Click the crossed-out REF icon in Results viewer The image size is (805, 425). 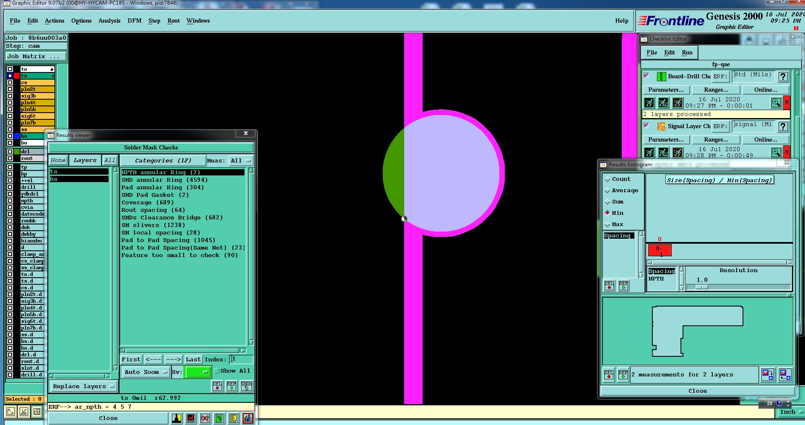click(205, 418)
